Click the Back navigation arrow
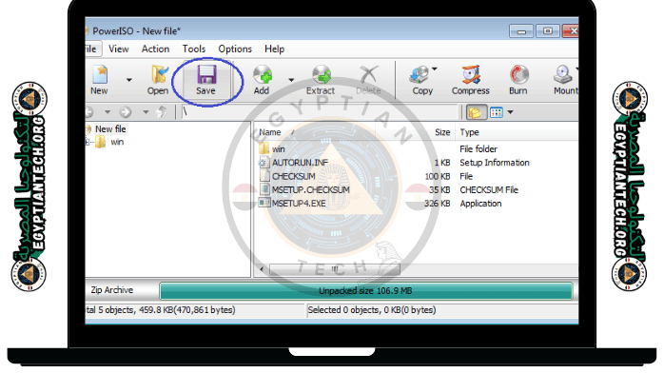664x373 pixels. pyautogui.click(x=89, y=112)
